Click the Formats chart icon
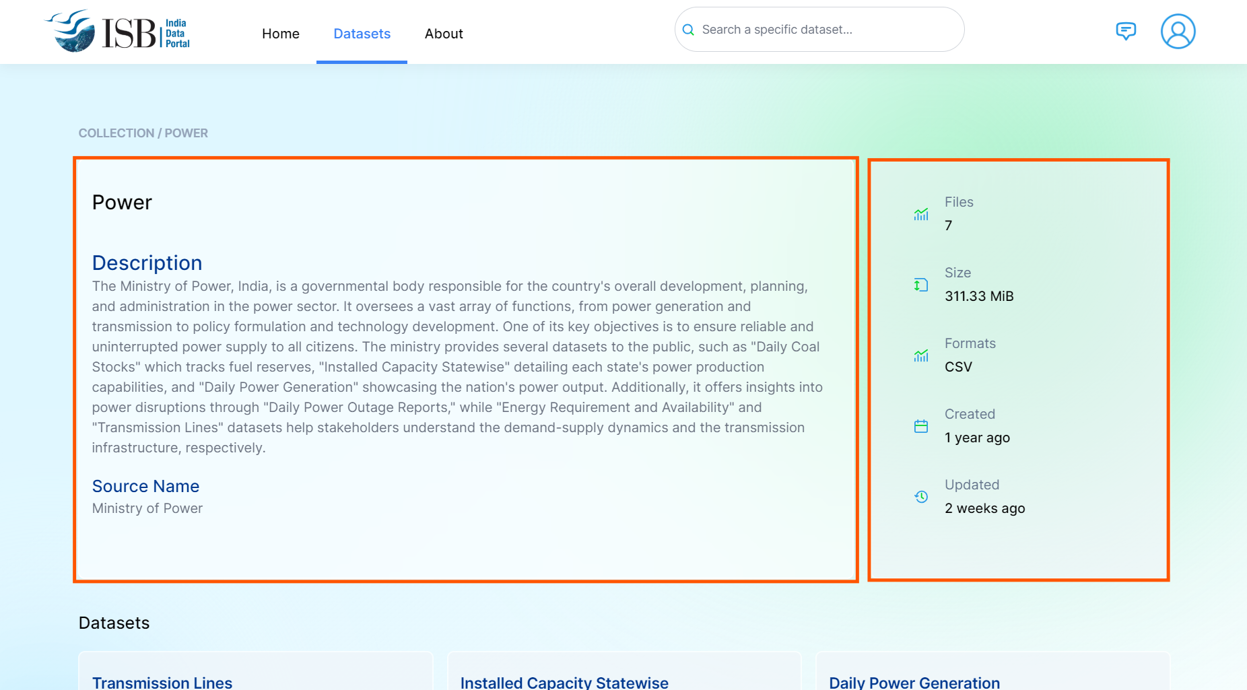 920,355
